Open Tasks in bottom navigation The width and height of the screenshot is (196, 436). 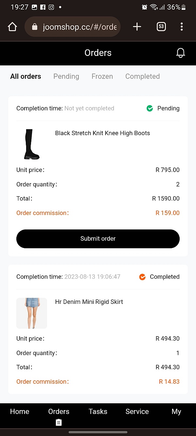click(x=98, y=411)
